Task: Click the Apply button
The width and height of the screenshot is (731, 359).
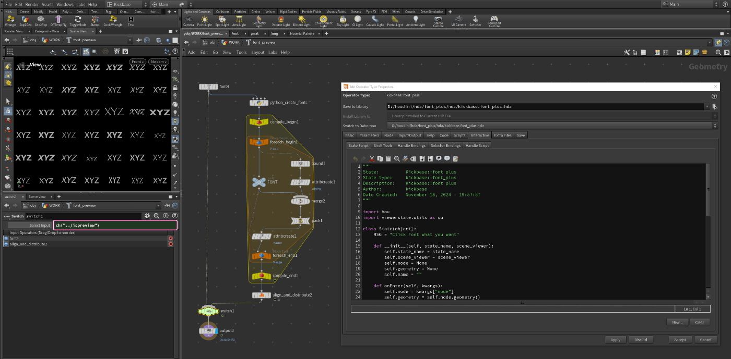Action: [616, 340]
